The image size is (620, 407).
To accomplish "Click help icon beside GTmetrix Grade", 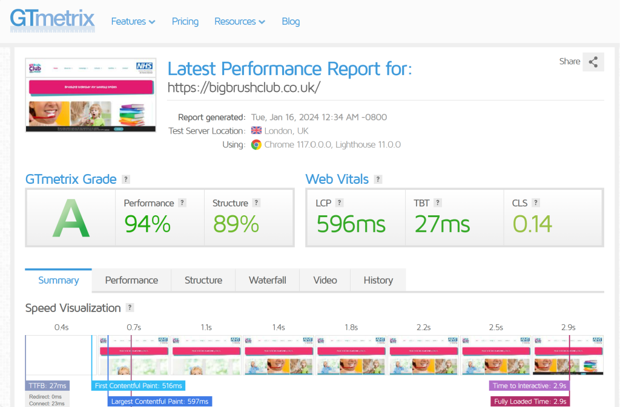I will (126, 179).
